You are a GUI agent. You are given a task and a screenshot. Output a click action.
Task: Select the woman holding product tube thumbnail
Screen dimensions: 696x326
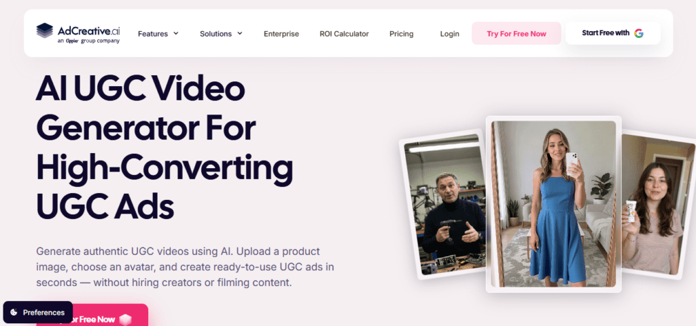coord(658,205)
